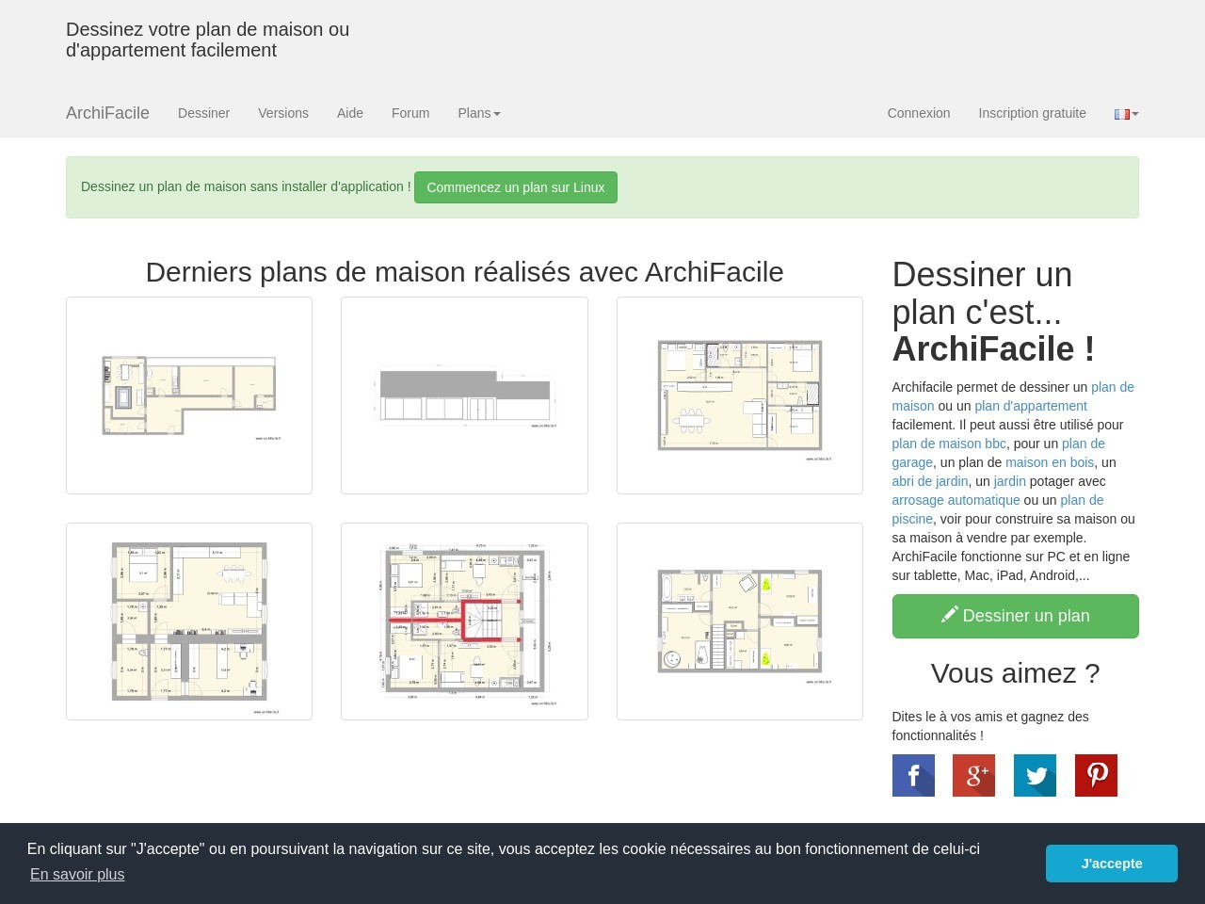This screenshot has width=1205, height=904.
Task: Share the site on Google Plus
Action: 973,775
